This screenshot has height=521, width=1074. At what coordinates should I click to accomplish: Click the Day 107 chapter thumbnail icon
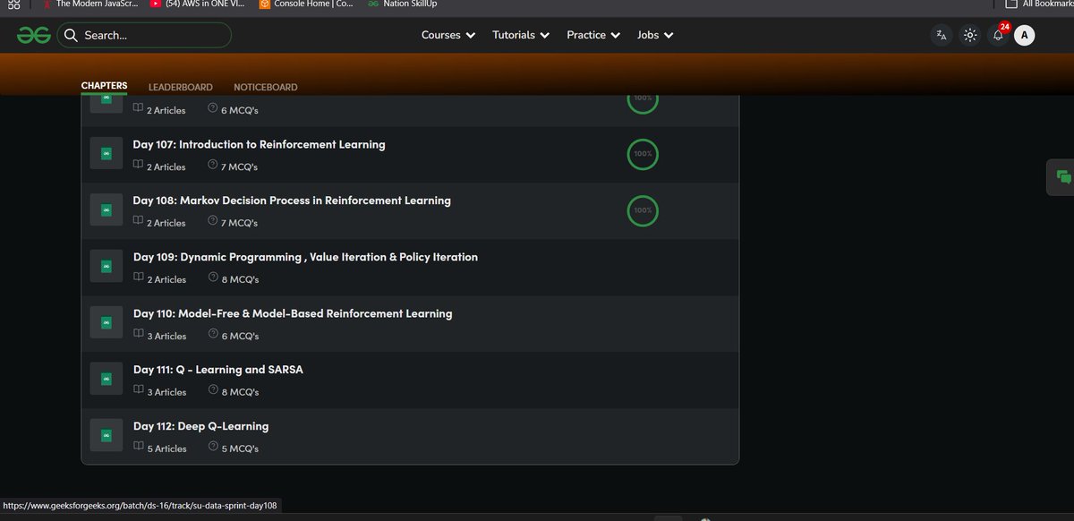click(106, 154)
